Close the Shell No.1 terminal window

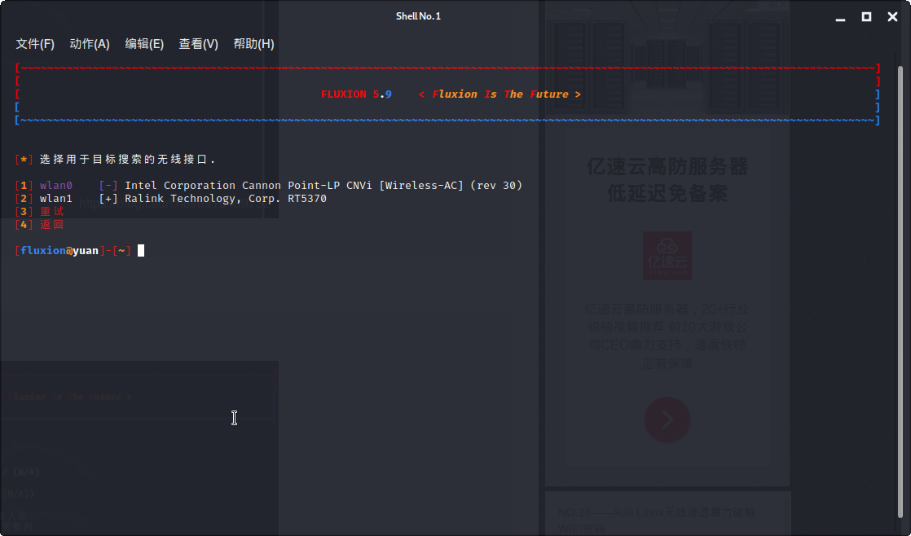pyautogui.click(x=893, y=17)
